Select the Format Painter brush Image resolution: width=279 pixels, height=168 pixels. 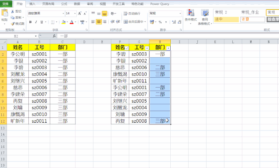point(13,24)
